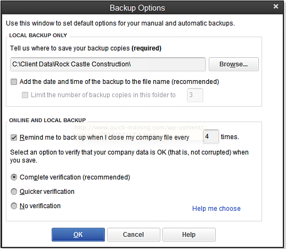
Task: Close the Backup Options dialog with X
Action: [x=275, y=6]
